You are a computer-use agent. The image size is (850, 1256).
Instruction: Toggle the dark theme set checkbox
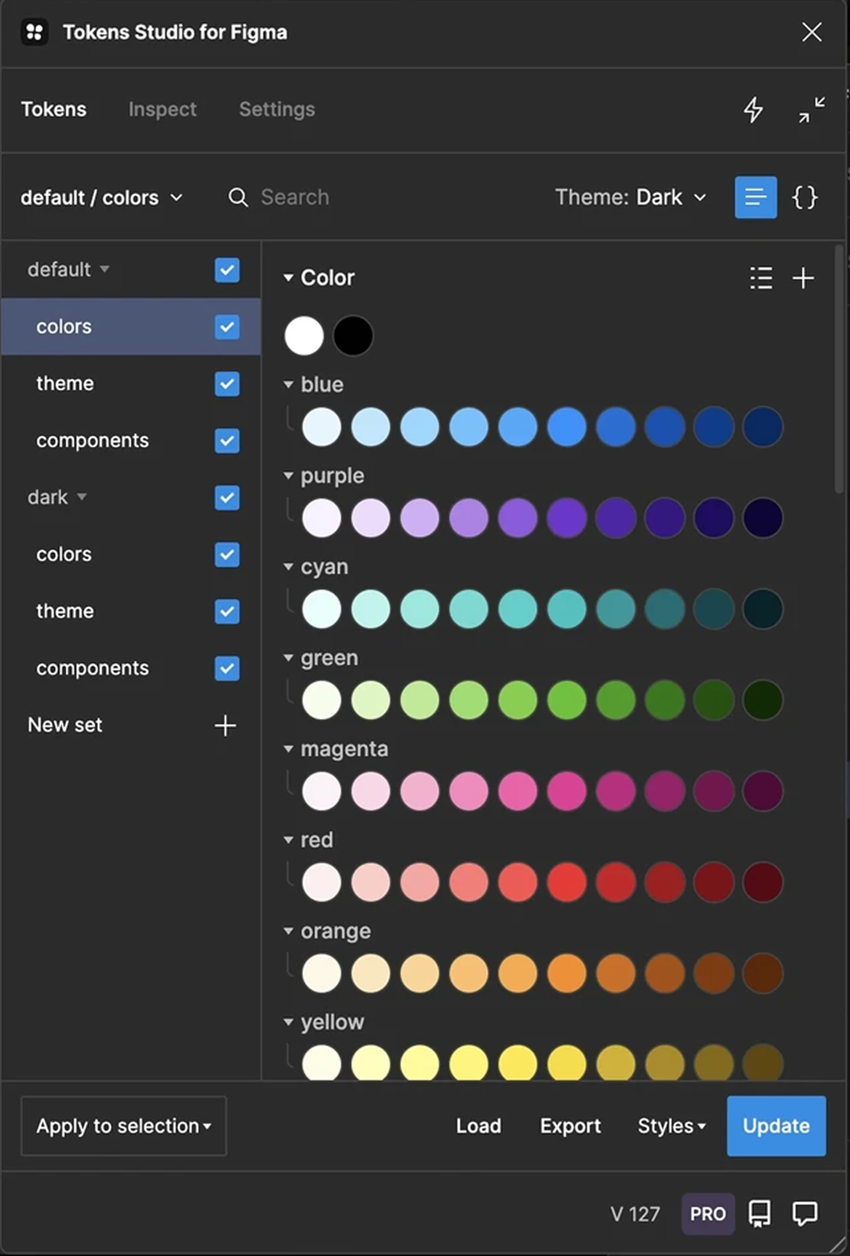click(x=226, y=611)
